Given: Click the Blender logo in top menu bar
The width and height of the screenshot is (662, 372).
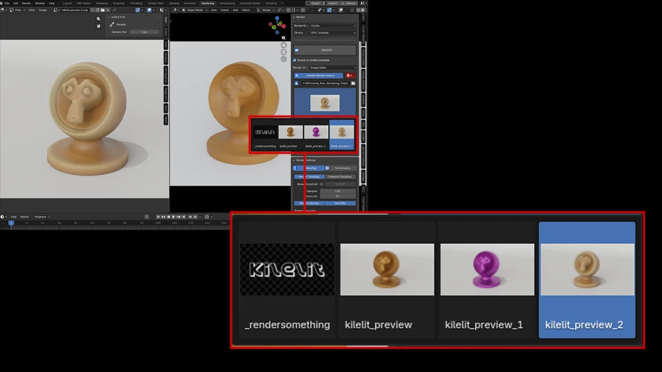Looking at the screenshot, I should pos(2,3).
